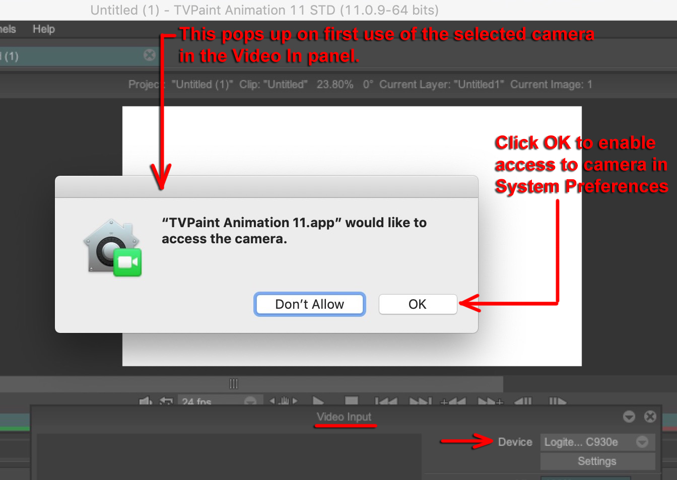
Task: Toggle the sound speaker icon
Action: coord(146,401)
